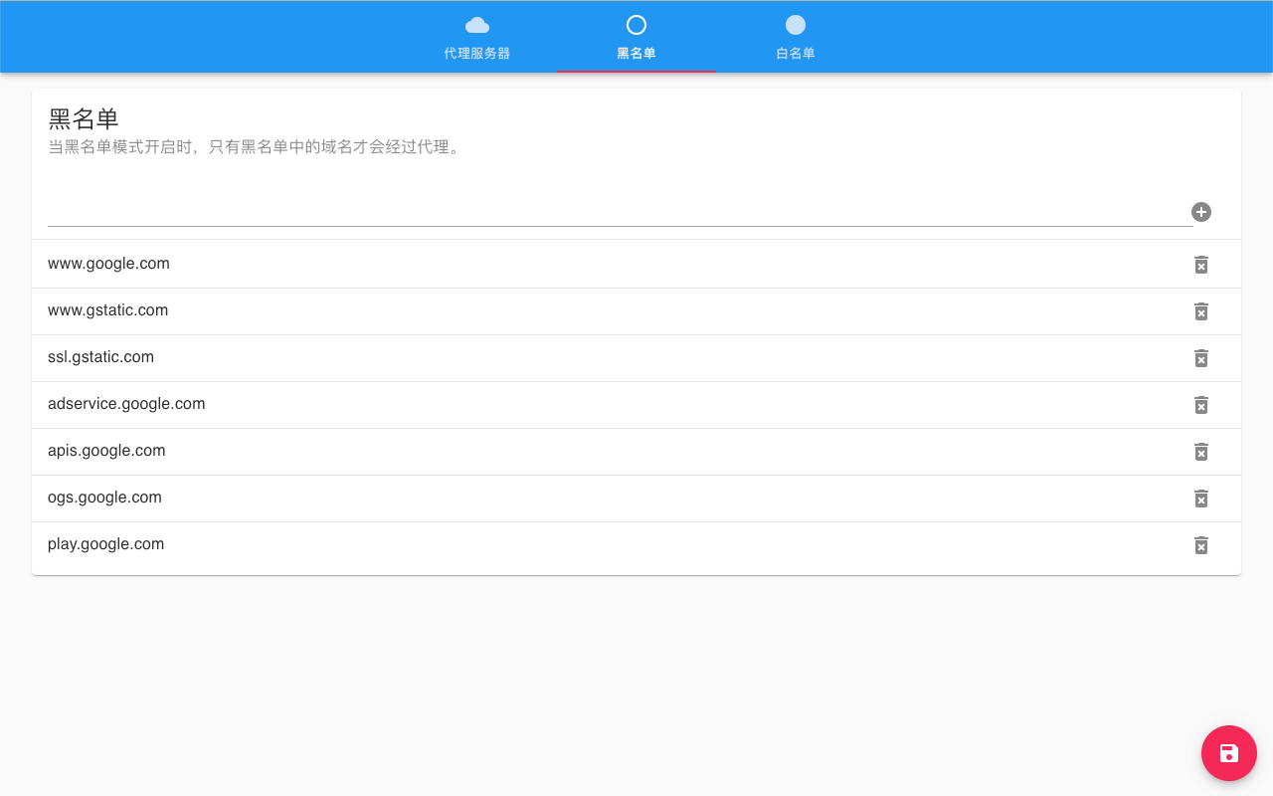Remove the ogs.google.com domain
1273x796 pixels.
[1200, 498]
